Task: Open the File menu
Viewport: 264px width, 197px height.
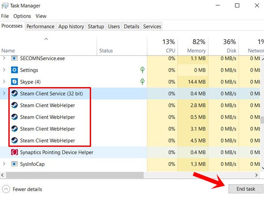Action: point(5,16)
